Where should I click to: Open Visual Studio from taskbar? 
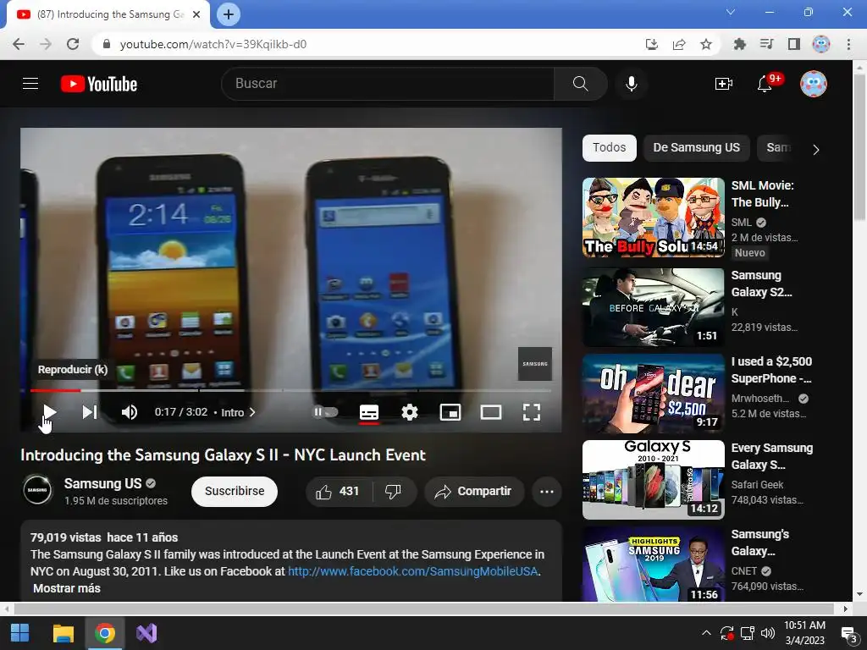[x=146, y=633]
